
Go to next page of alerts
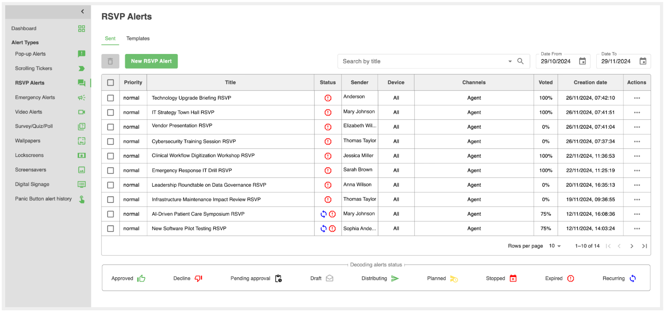pos(632,246)
